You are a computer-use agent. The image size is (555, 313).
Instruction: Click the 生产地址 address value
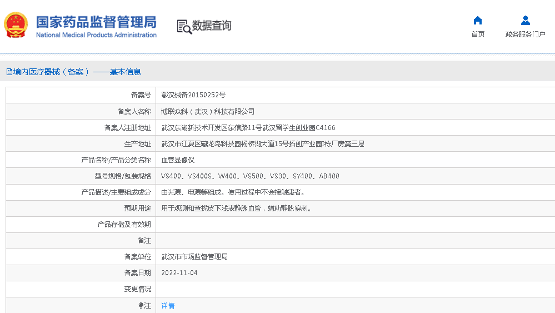[x=262, y=143]
